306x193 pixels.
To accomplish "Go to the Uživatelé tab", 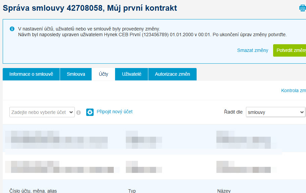I will point(132,74).
